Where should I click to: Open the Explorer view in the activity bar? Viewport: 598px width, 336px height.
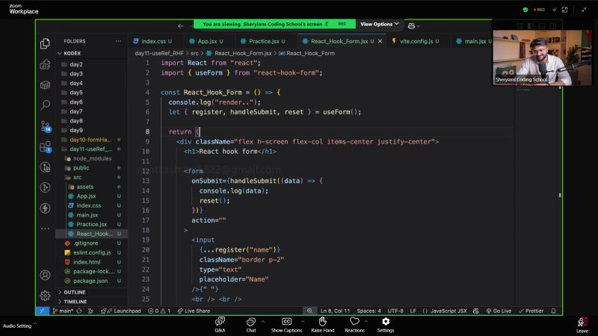pyautogui.click(x=45, y=43)
